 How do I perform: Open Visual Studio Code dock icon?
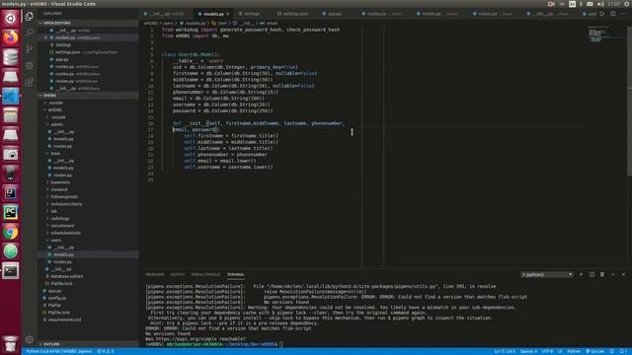coord(11,97)
